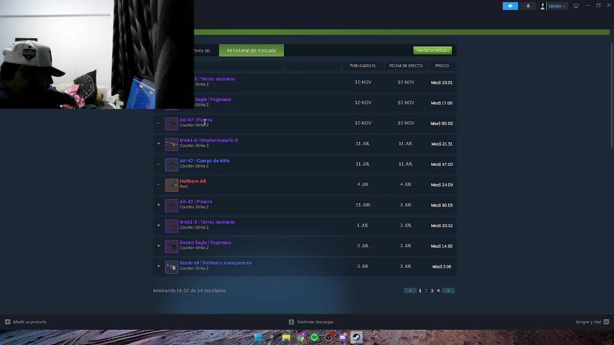Screen dimensions: 614x345
Task: Go to page 1 of results
Action: 420,291
